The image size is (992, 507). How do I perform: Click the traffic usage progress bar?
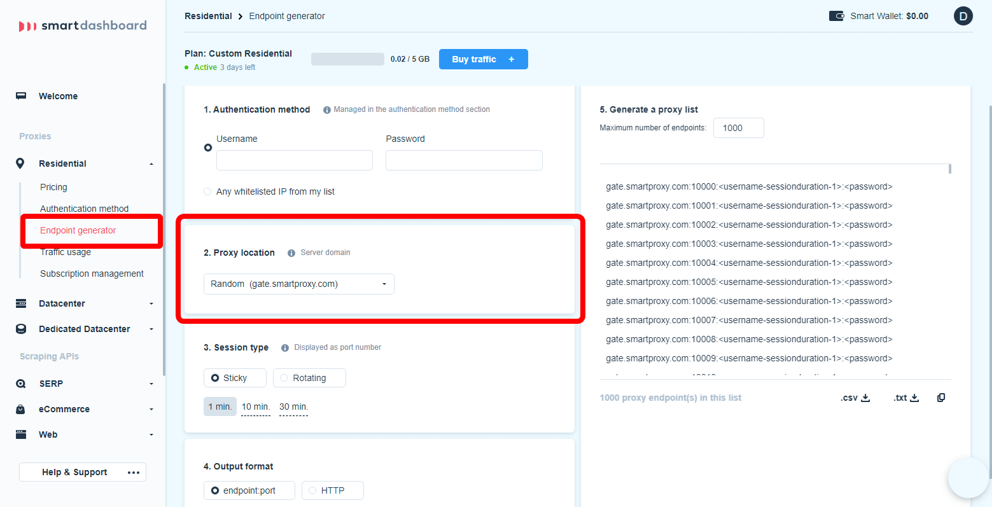tap(347, 59)
